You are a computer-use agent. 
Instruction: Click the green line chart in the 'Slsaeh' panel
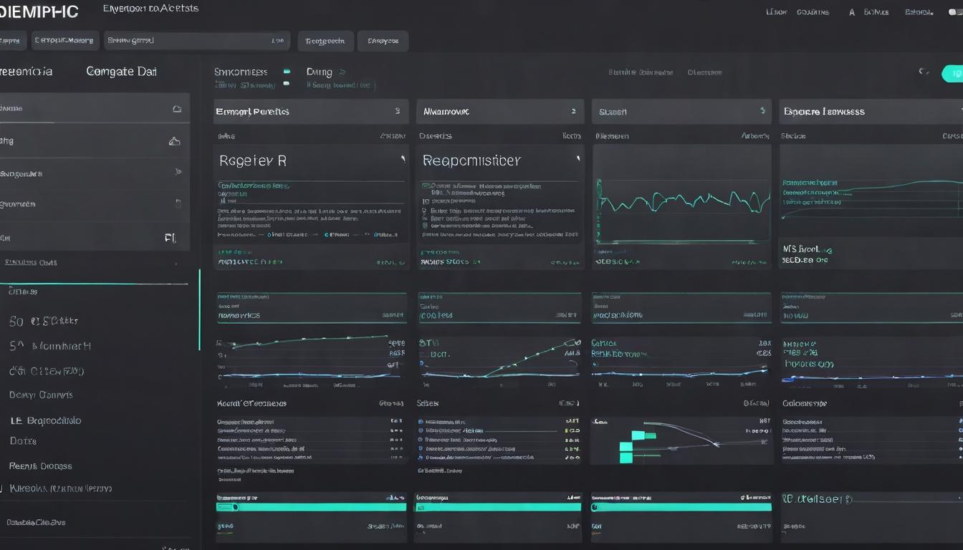(681, 201)
